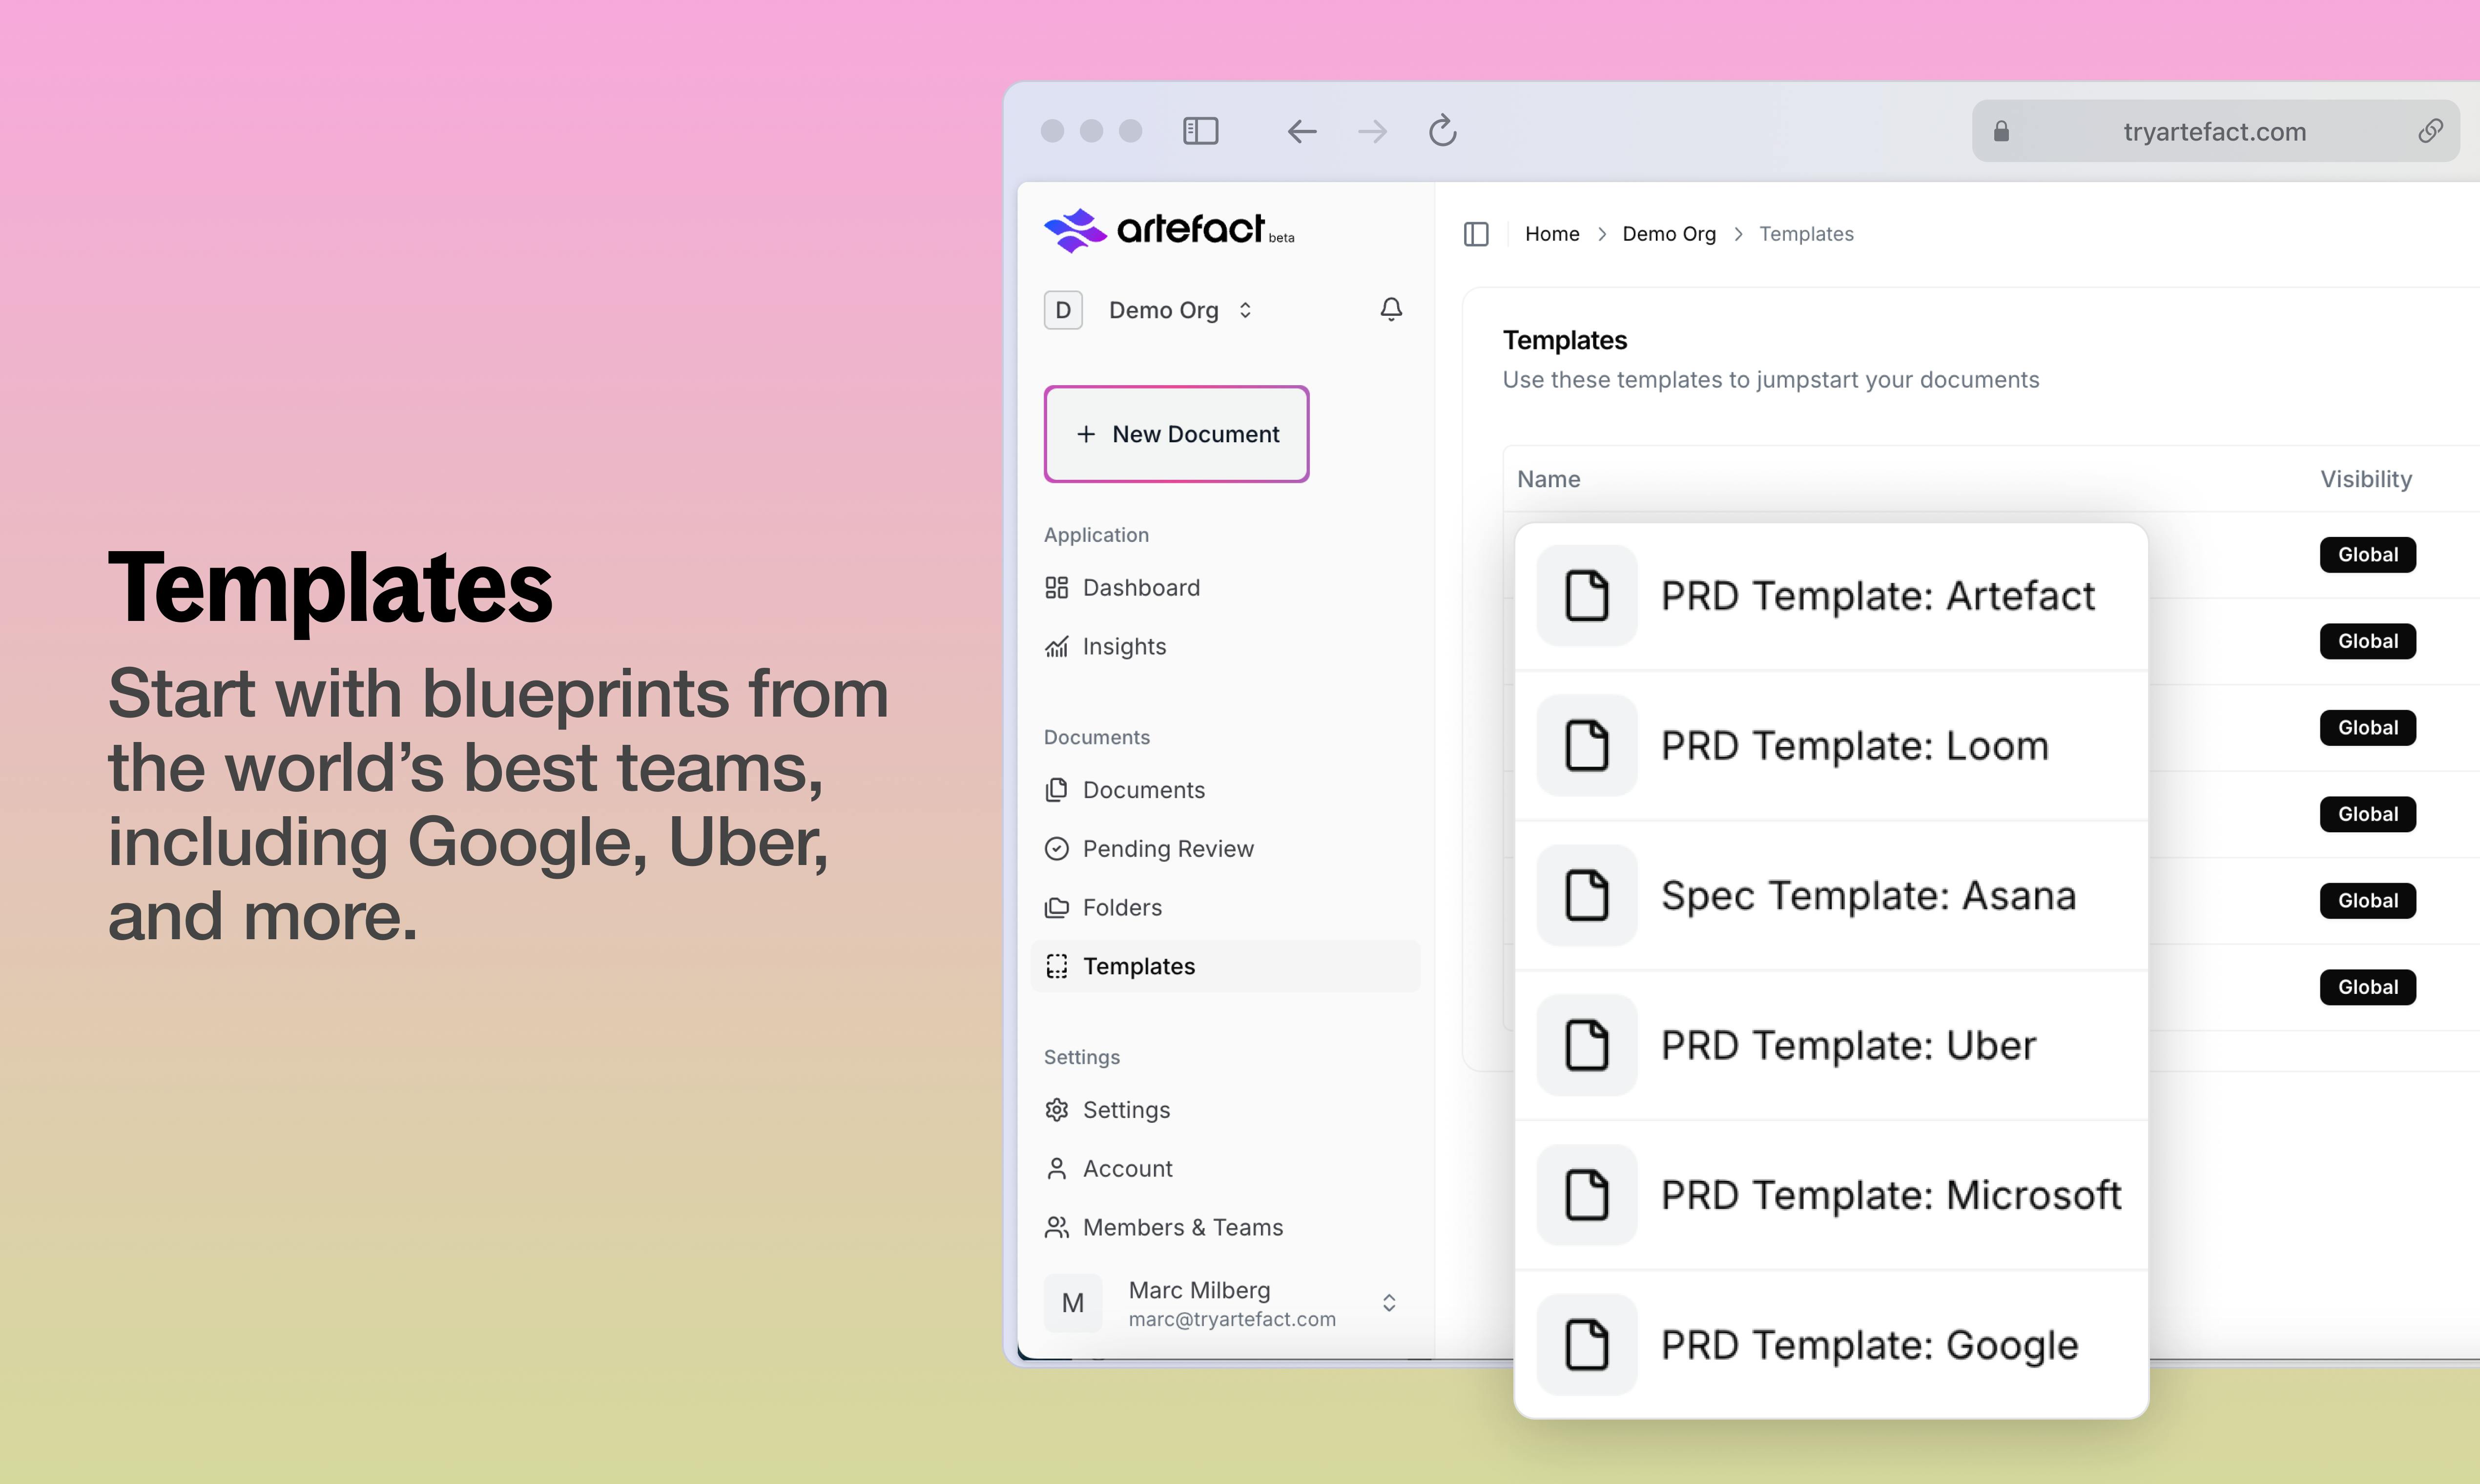The height and width of the screenshot is (1484, 2480).
Task: Copy link using the address bar link icon
Action: [x=2431, y=131]
